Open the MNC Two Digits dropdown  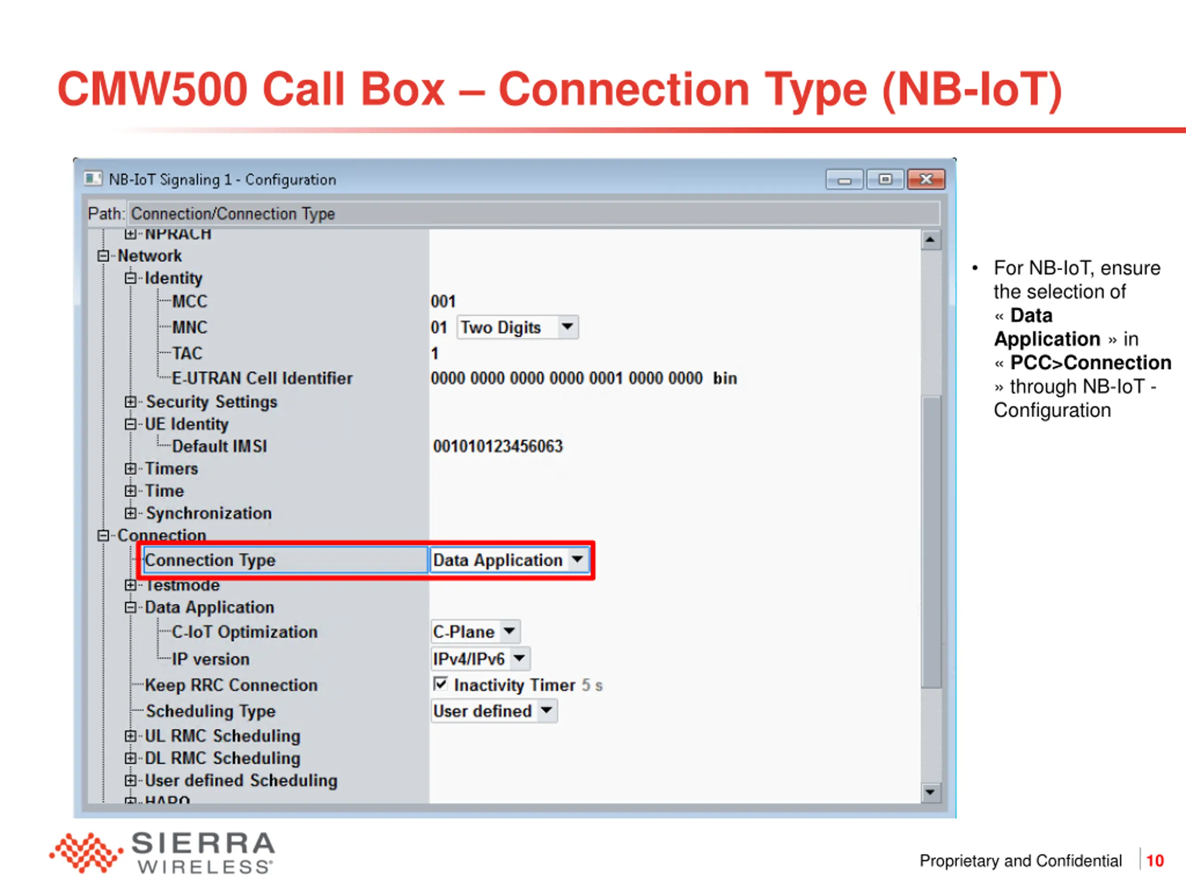coord(567,327)
